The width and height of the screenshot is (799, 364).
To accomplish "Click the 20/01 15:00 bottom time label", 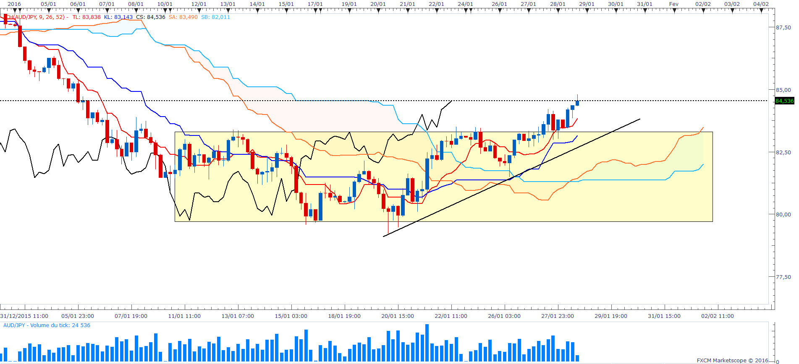I will 397,316.
